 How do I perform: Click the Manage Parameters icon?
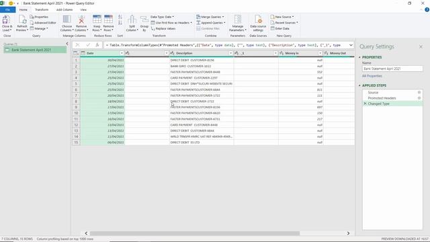237,19
